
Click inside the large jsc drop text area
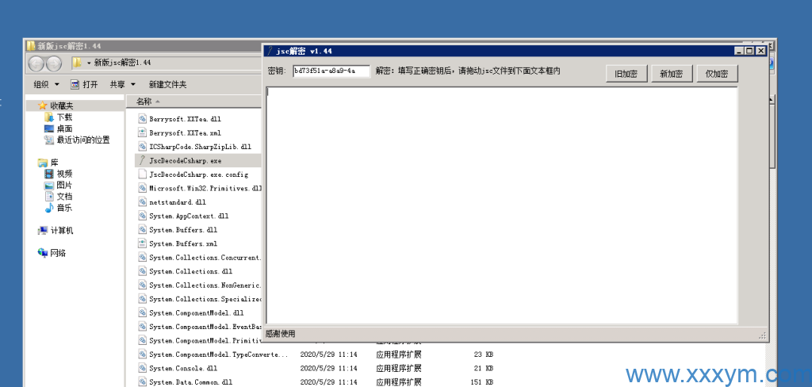501,205
